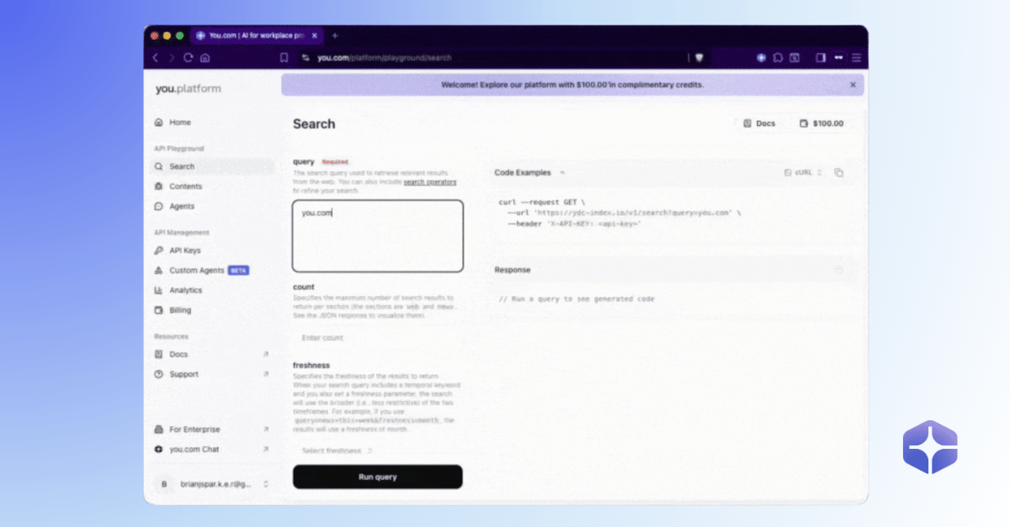Follow the search operators link
The width and height of the screenshot is (1010, 527).
point(430,182)
